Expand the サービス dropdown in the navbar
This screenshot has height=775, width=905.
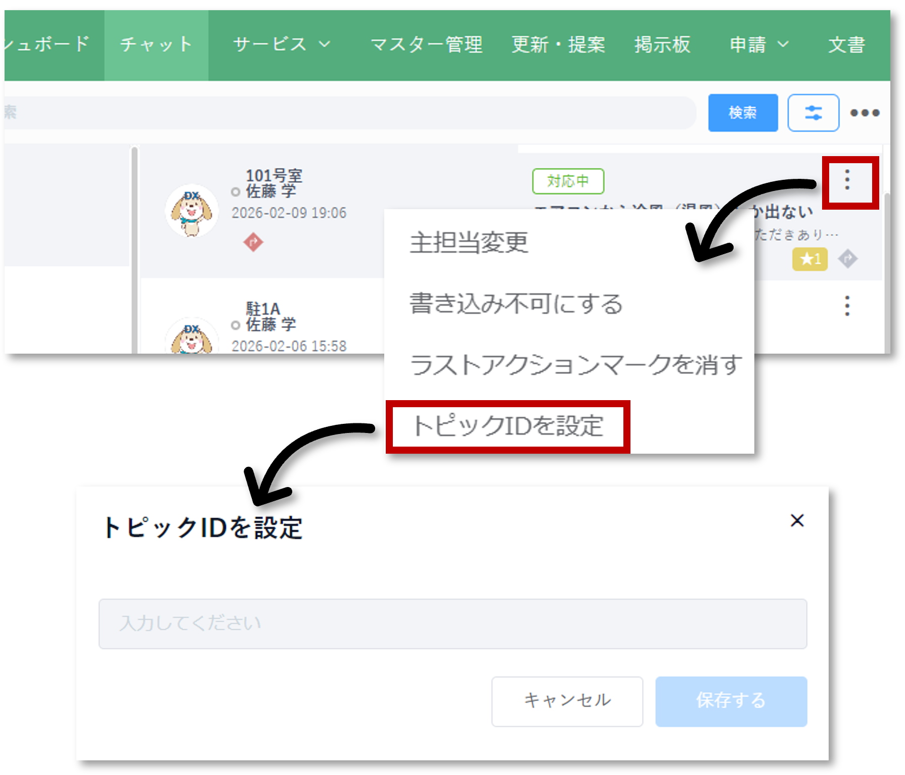(x=281, y=44)
